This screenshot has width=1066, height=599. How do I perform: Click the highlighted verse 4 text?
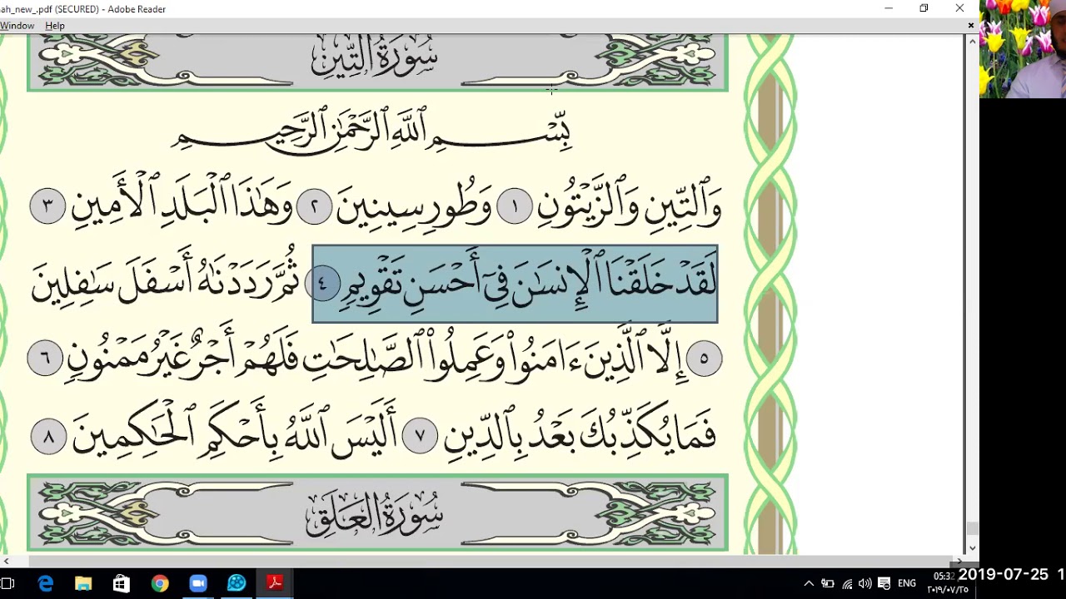[x=515, y=284]
